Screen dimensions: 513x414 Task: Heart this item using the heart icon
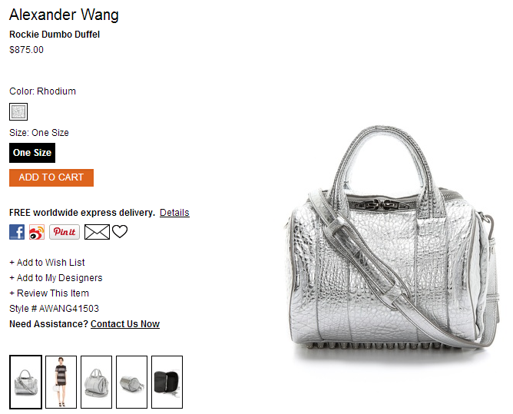point(120,232)
